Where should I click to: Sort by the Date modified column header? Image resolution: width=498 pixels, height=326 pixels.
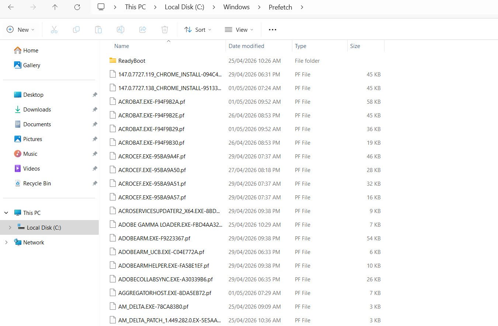[246, 46]
